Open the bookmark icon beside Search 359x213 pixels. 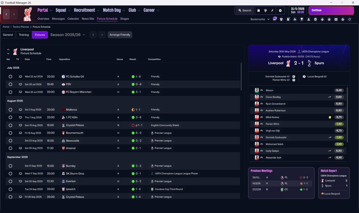click(259, 11)
